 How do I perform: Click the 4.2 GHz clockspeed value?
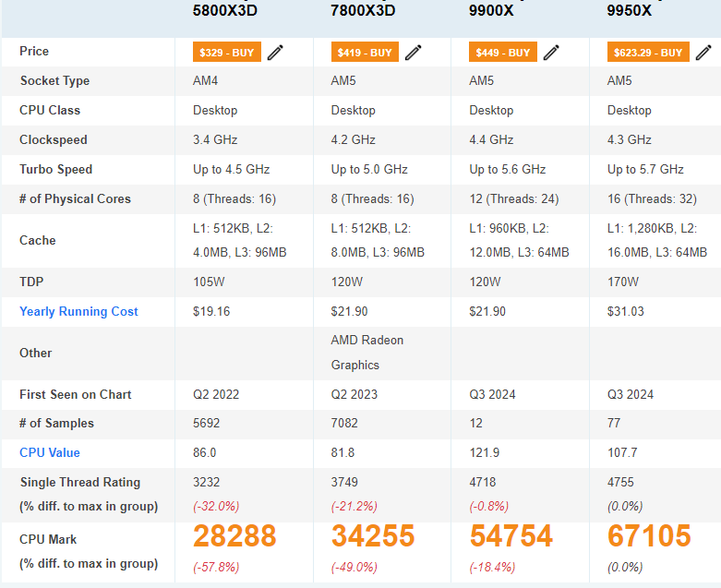point(354,139)
